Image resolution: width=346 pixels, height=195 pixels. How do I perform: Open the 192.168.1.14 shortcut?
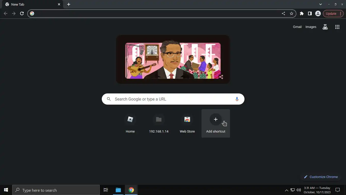coord(159,124)
